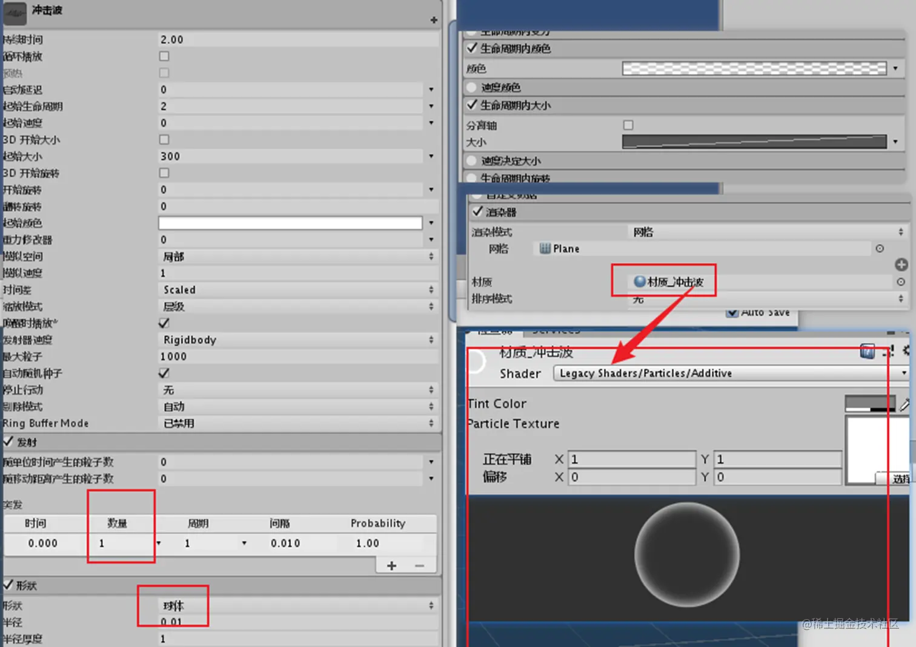Open 停止行动 dropdown showing 无
This screenshot has width=916, height=647.
pos(298,390)
